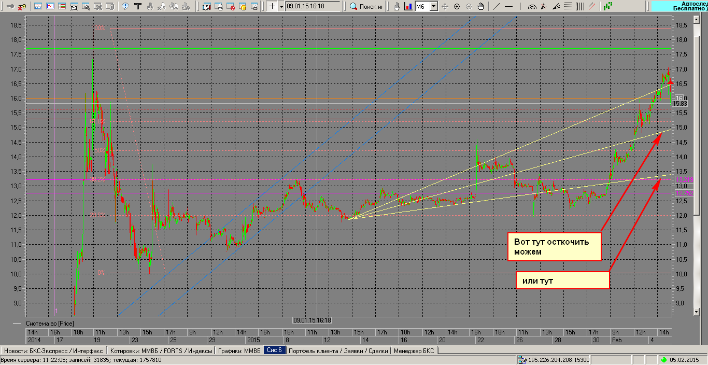The height and width of the screenshot is (365, 708).
Task: Select the Fibonacci arcs tool
Action: 532,7
